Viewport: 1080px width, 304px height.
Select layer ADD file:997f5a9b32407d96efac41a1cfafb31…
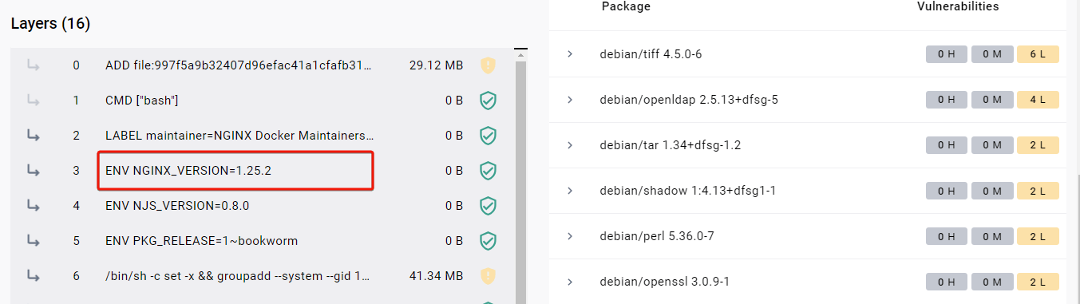click(263, 65)
